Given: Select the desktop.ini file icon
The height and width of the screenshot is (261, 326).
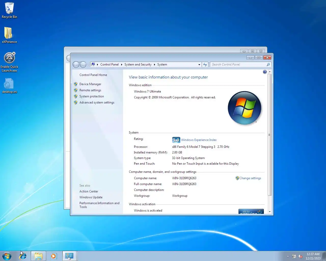Looking at the screenshot, I should click(x=9, y=86).
